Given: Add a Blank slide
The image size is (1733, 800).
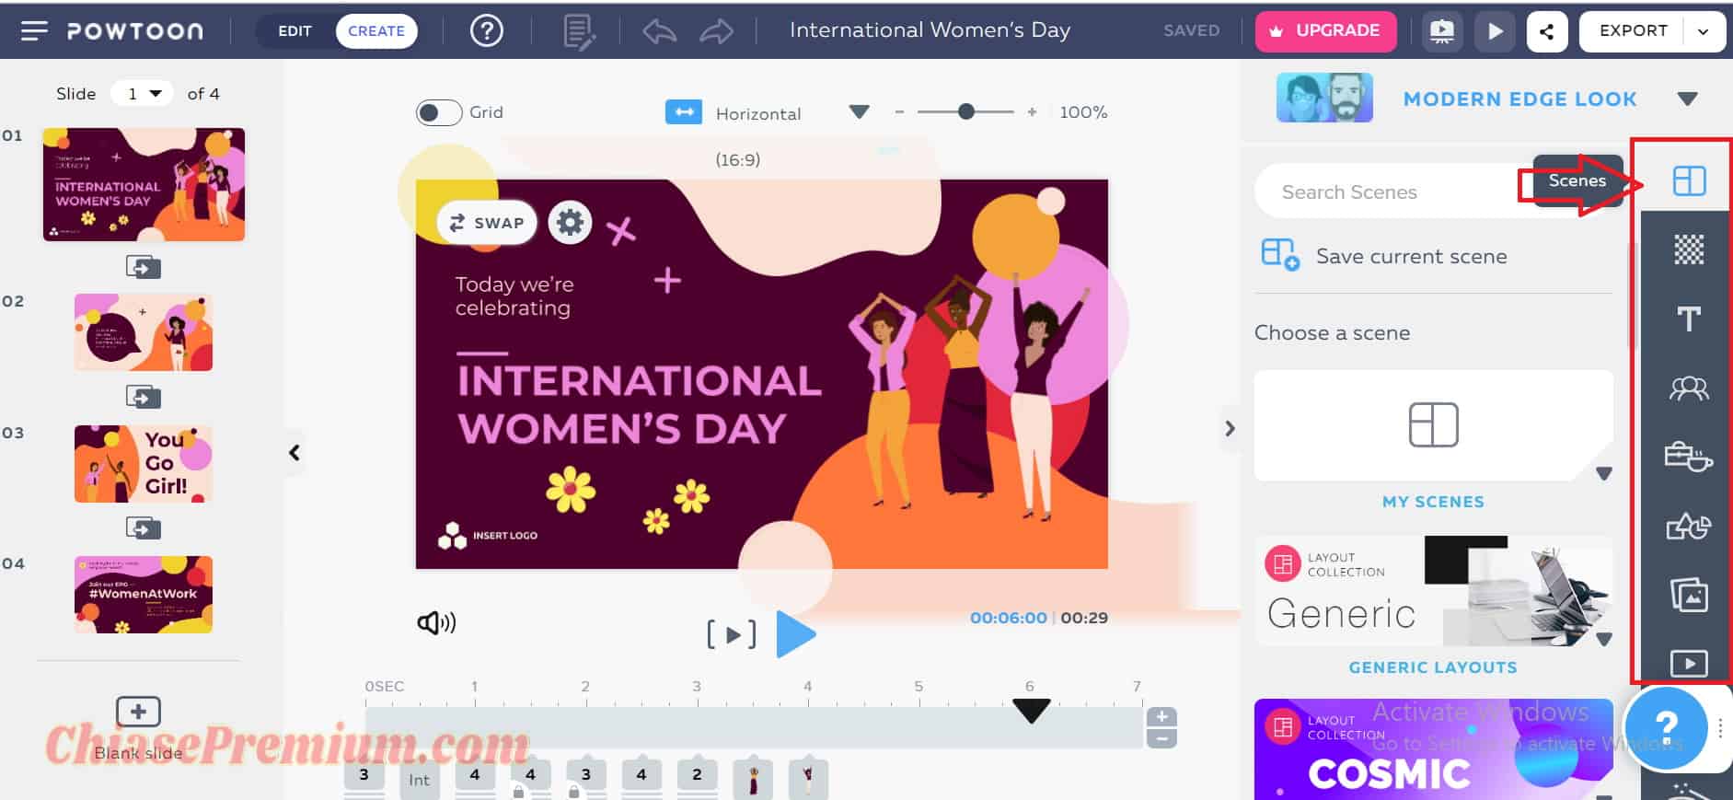Looking at the screenshot, I should coord(138,712).
